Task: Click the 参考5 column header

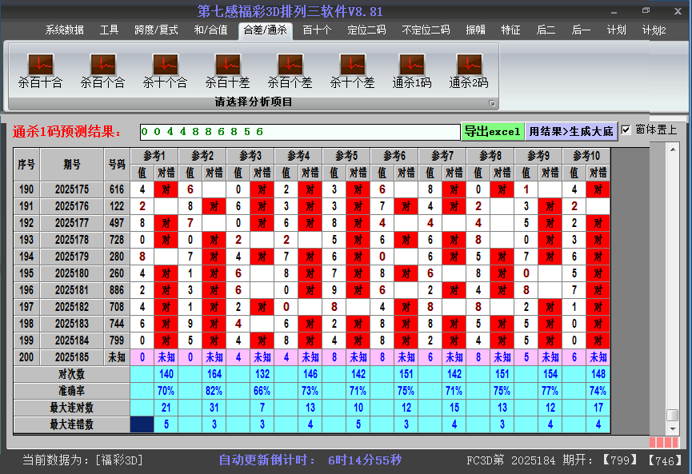Action: coord(346,156)
